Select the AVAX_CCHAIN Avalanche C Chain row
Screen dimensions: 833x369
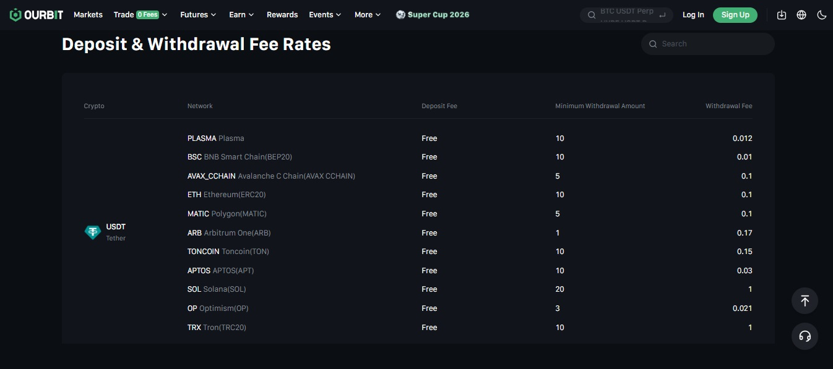click(271, 176)
